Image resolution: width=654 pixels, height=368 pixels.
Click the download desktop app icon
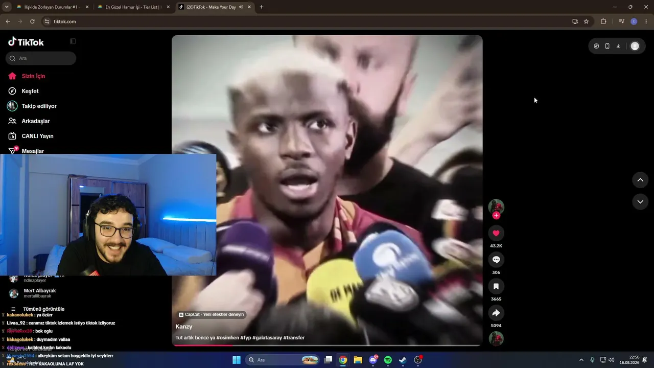coord(618,46)
